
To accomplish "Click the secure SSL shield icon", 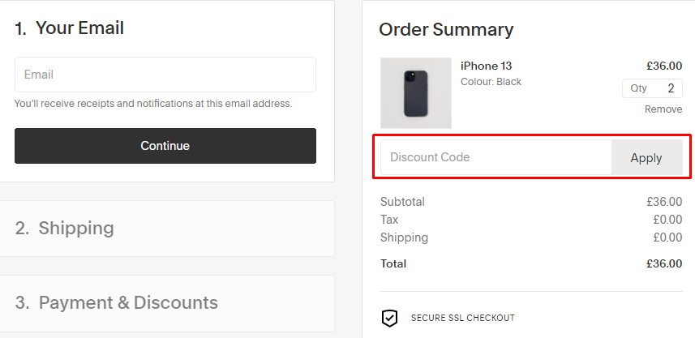I will point(390,318).
